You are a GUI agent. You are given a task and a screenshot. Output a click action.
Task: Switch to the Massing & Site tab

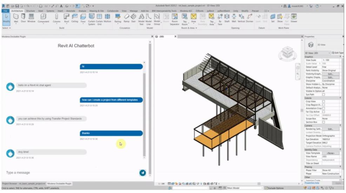pyautogui.click(x=97, y=11)
